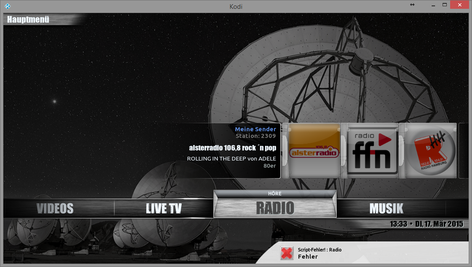Viewport: 472px width, 267px height.
Task: Choose the Radio Hamburg station tile
Action: pos(430,150)
